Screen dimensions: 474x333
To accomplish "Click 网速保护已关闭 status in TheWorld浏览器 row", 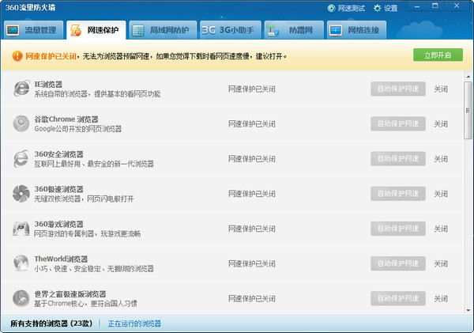I will tap(251, 263).
